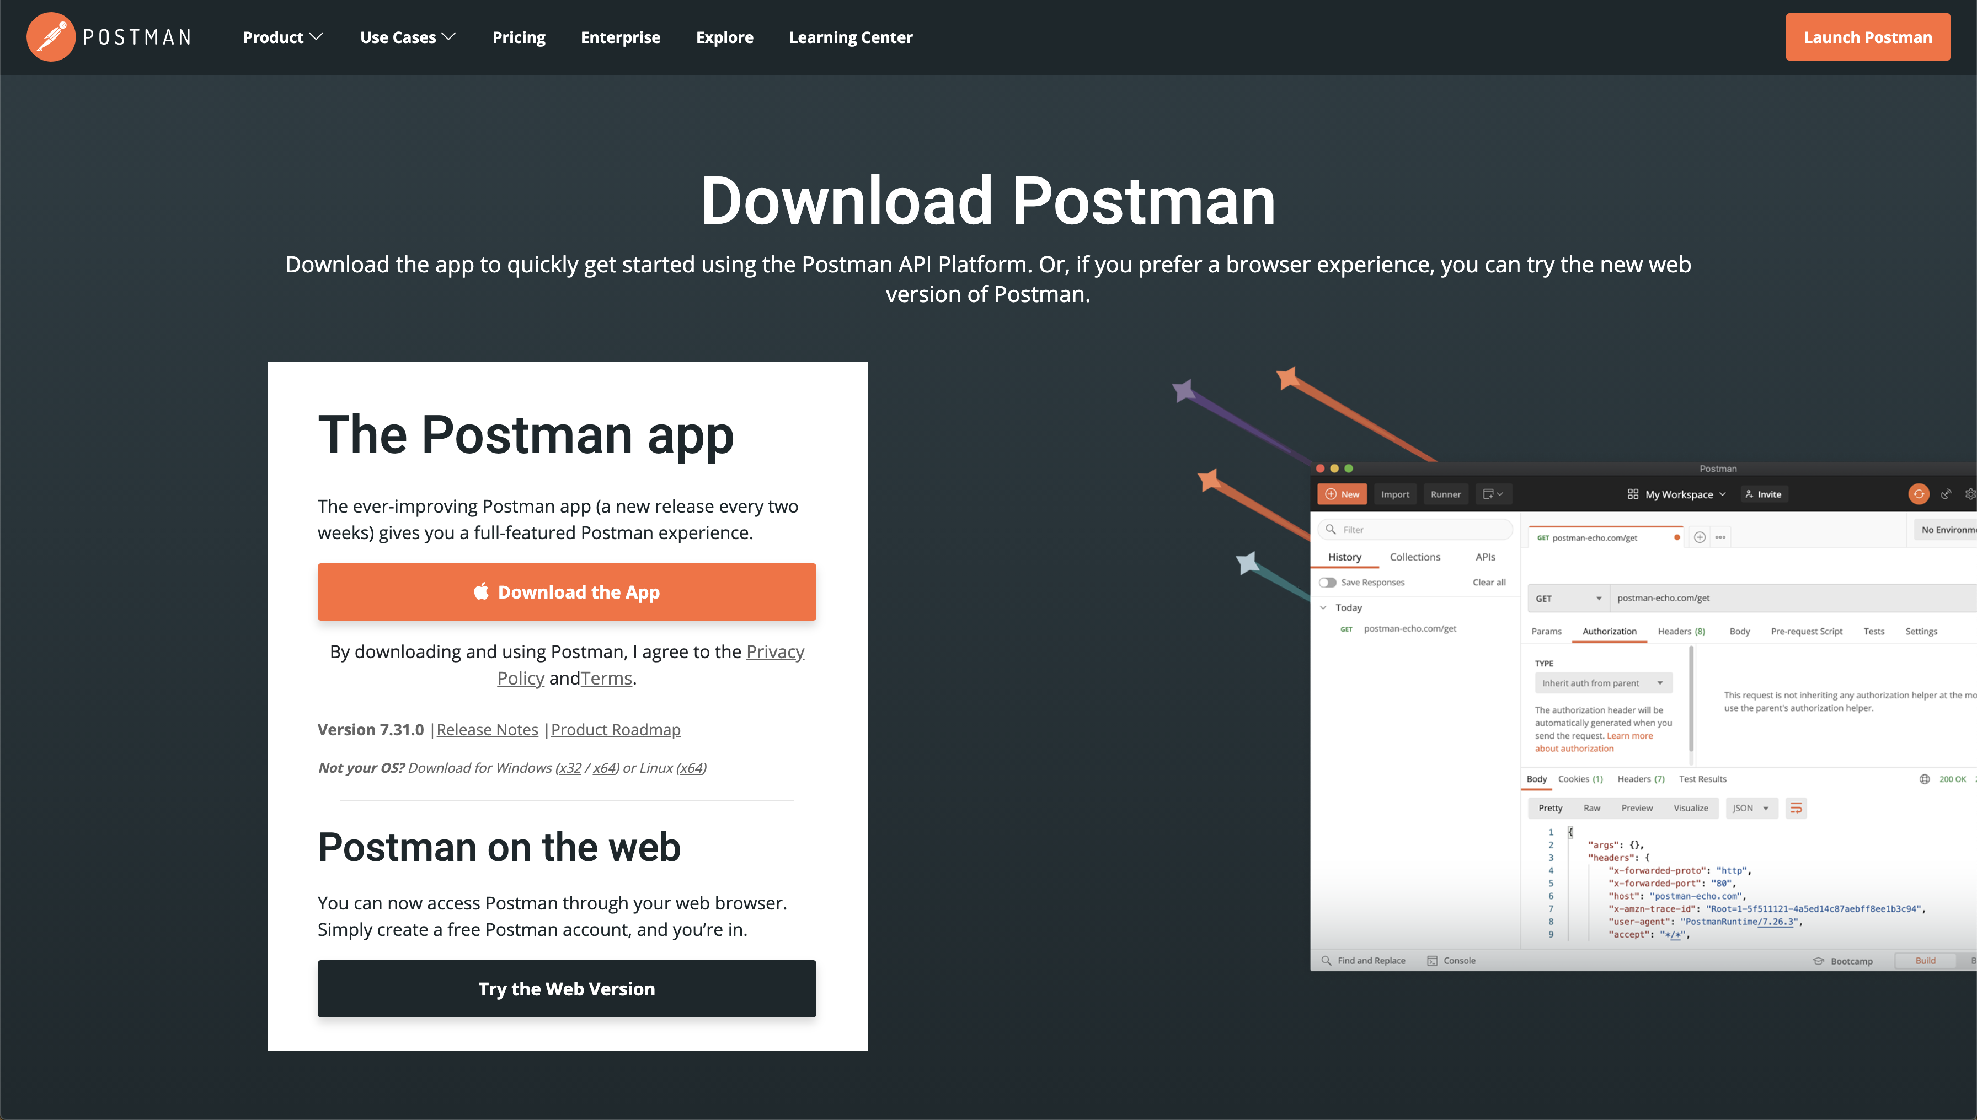Click the three-dots tab options icon
This screenshot has height=1120, width=1977.
[x=1720, y=537]
